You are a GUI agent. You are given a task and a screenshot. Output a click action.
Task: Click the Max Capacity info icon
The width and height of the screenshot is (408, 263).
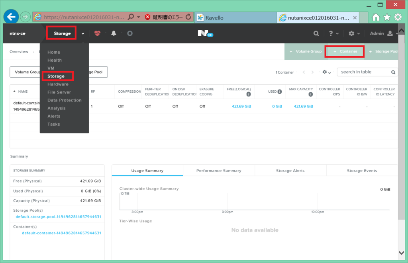[x=310, y=94]
